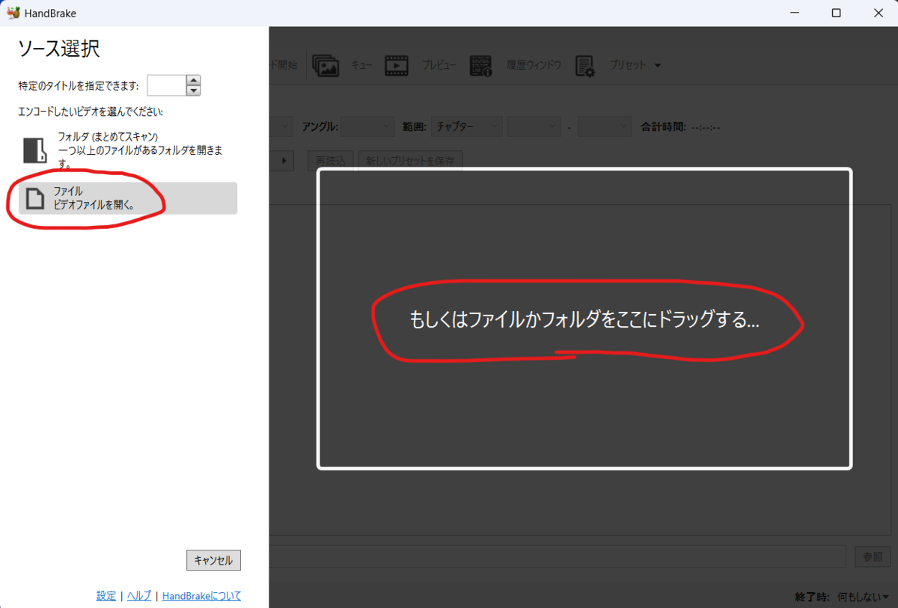Image resolution: width=898 pixels, height=608 pixels.
Task: Open the end chapter dropdown
Action: [x=606, y=126]
